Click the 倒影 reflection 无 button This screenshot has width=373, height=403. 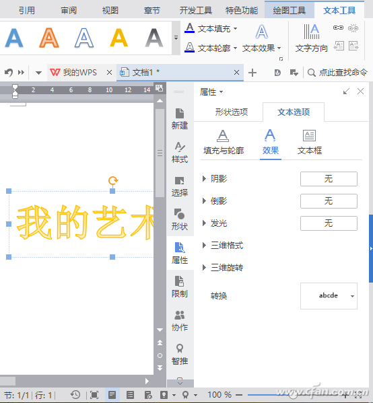pos(329,200)
